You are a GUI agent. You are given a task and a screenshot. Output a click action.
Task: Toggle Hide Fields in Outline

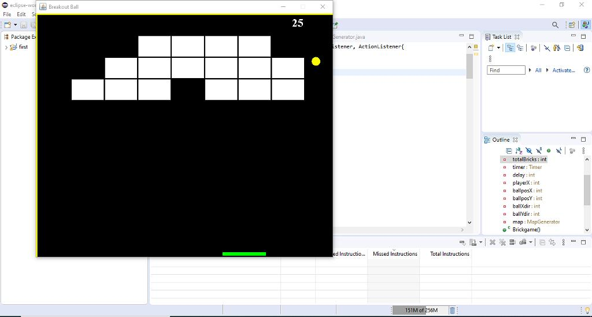pyautogui.click(x=528, y=151)
